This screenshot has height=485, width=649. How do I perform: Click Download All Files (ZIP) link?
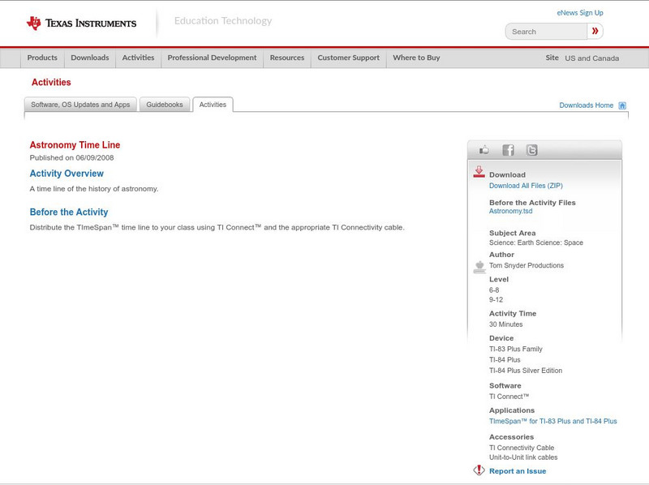click(x=526, y=186)
